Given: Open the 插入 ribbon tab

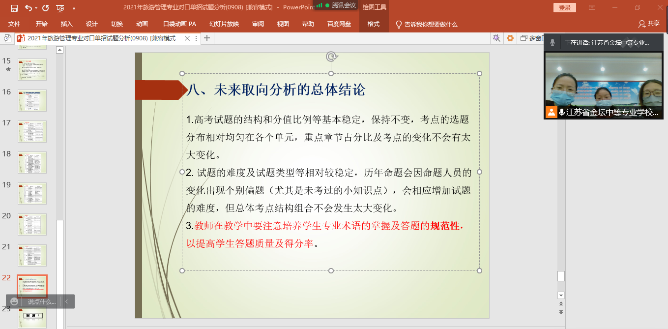Looking at the screenshot, I should pyautogui.click(x=66, y=24).
